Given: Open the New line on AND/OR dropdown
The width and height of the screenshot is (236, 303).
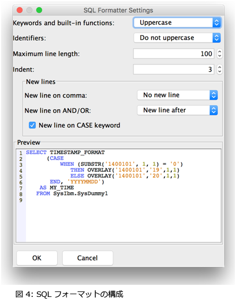Looking at the screenshot, I should (177, 110).
